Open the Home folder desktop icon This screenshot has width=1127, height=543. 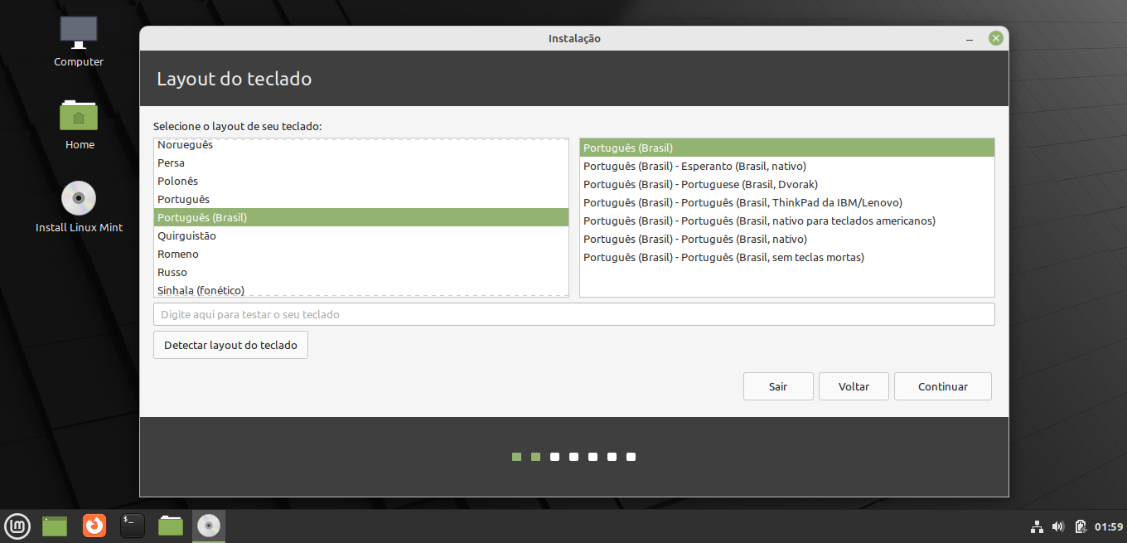[79, 124]
